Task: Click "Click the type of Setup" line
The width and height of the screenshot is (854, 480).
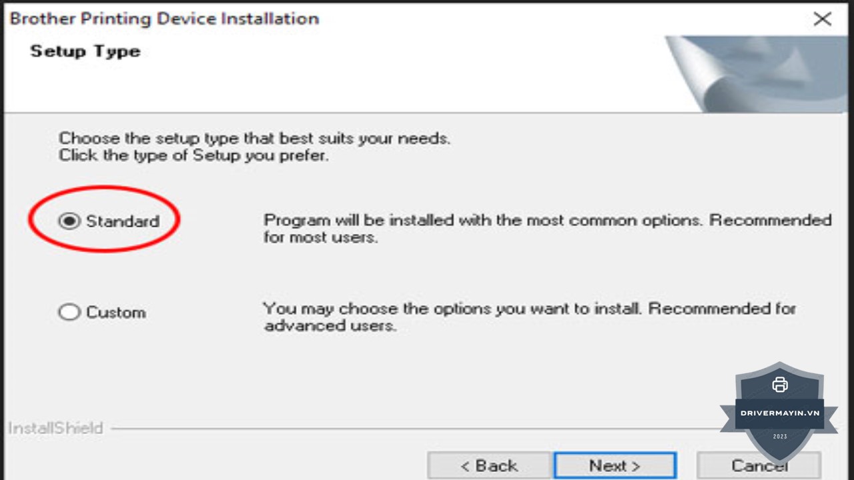Action: (x=193, y=156)
